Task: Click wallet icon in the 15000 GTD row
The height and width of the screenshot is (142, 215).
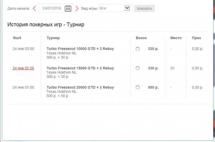Action: [138, 68]
